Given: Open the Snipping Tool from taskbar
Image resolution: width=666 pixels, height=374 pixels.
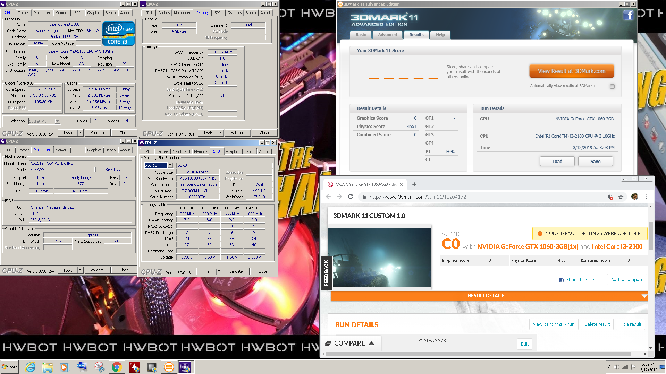Looking at the screenshot, I should coord(100,367).
